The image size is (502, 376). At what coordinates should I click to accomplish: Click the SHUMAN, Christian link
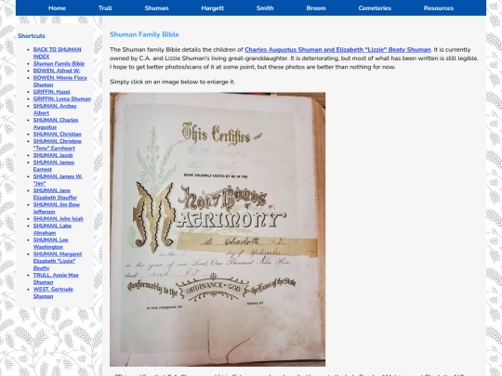pos(58,134)
